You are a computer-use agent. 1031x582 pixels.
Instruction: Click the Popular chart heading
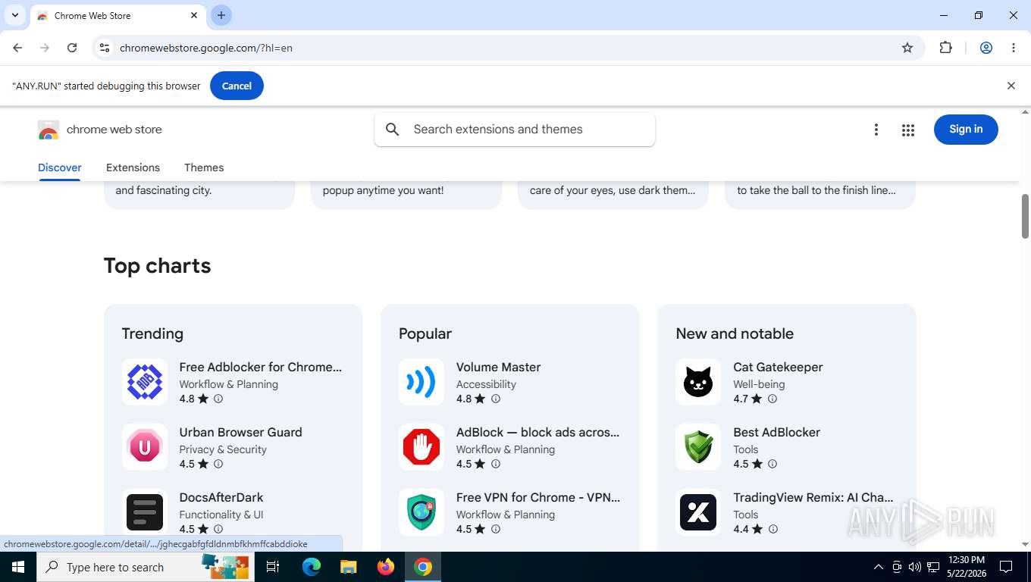coord(425,333)
